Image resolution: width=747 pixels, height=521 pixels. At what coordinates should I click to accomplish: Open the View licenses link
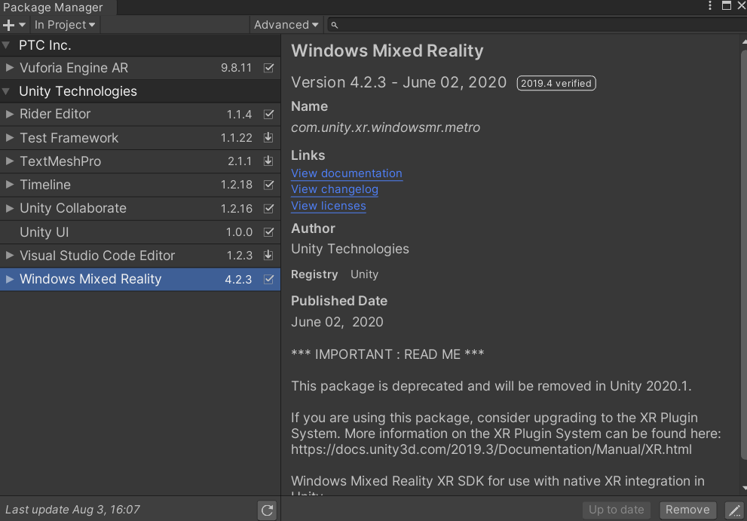[328, 206]
